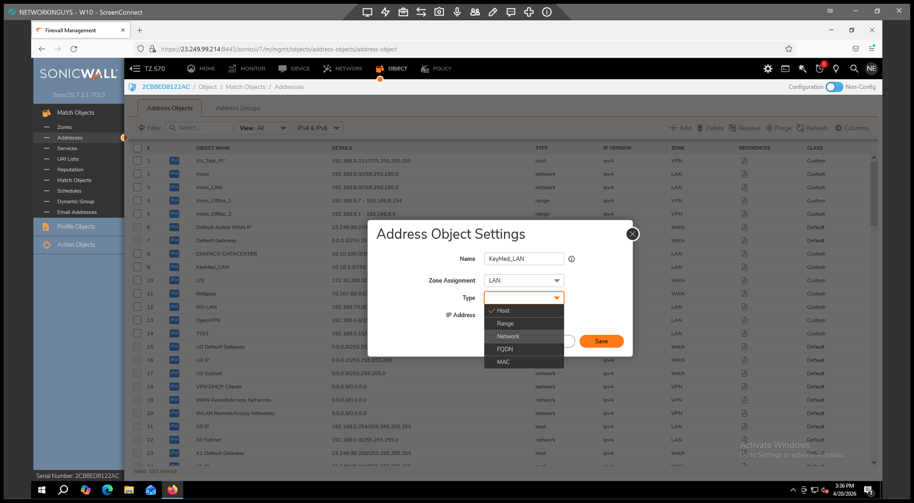Tick the select-all checkbox in table header

[137, 148]
